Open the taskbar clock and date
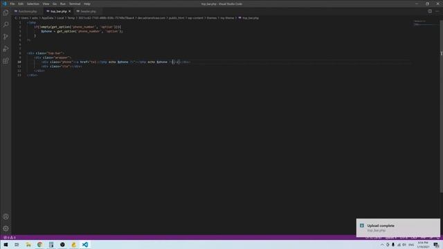 [423, 244]
